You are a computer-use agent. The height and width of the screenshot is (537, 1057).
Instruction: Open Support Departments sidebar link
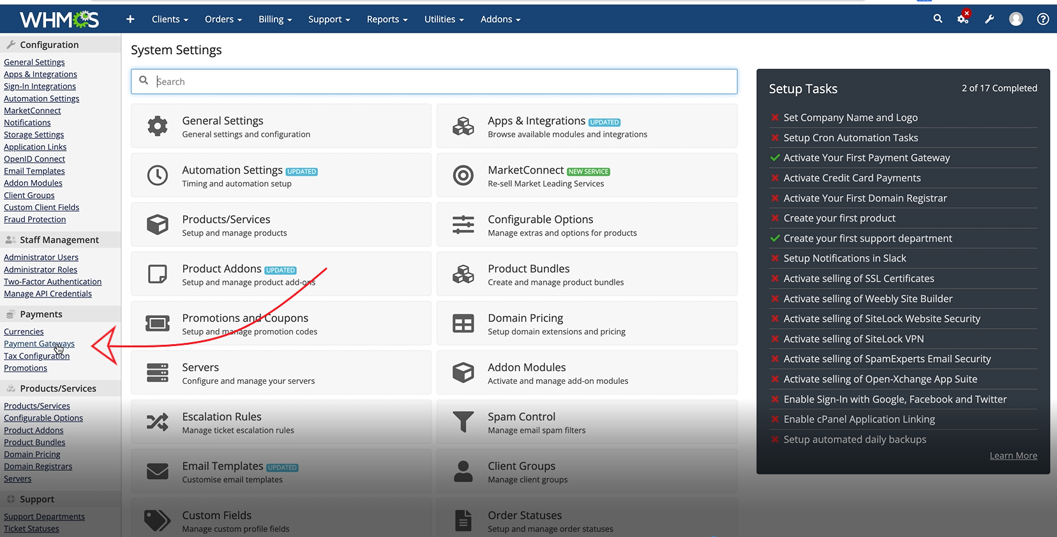click(44, 517)
